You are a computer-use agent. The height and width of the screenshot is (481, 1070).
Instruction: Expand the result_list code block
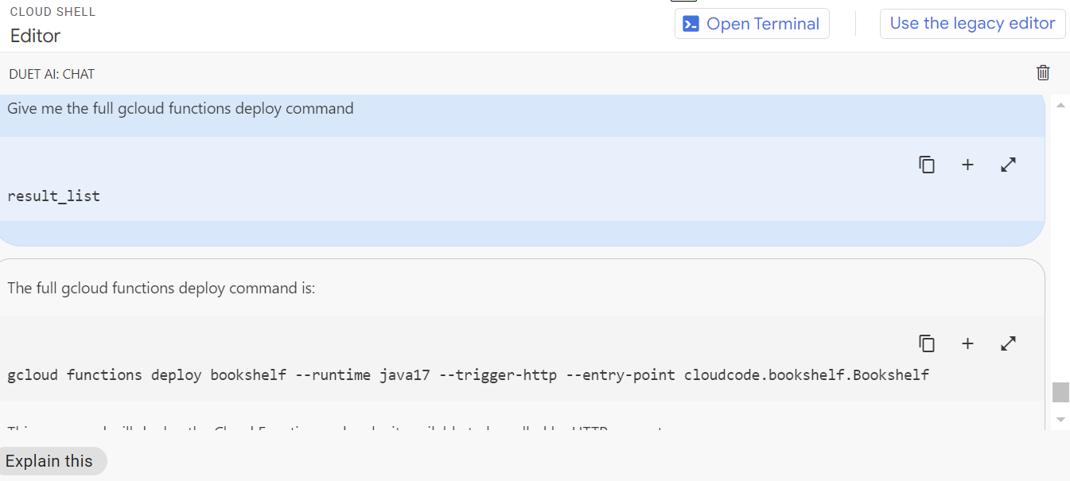pyautogui.click(x=1008, y=165)
